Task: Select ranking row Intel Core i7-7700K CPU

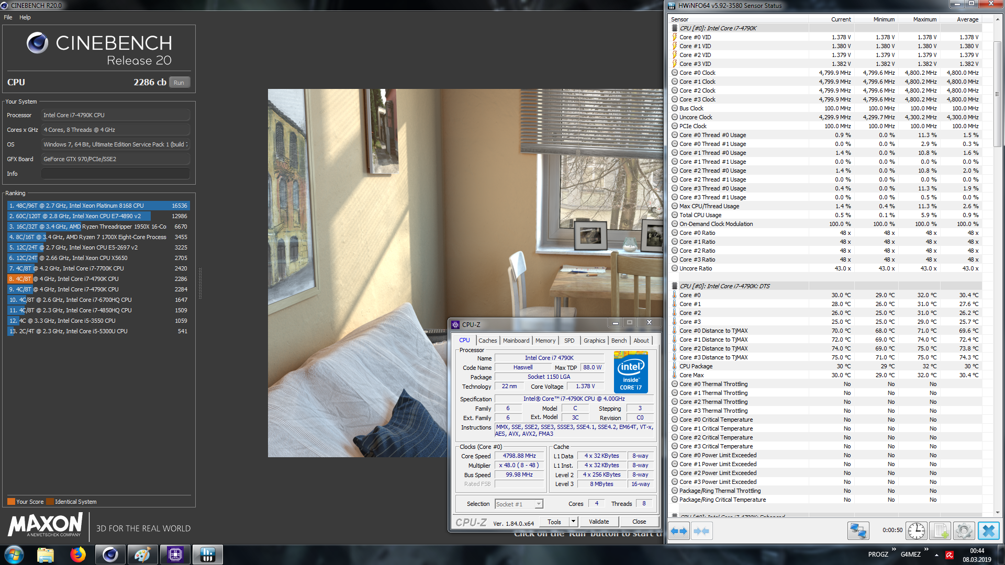Action: click(x=98, y=268)
